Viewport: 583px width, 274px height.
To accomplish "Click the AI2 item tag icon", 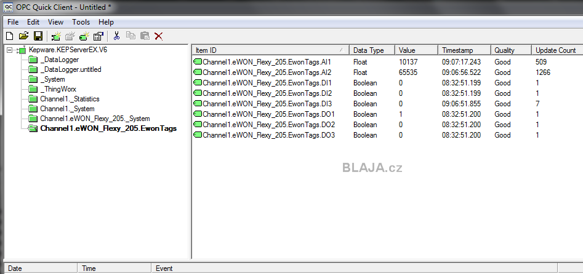I will [198, 72].
